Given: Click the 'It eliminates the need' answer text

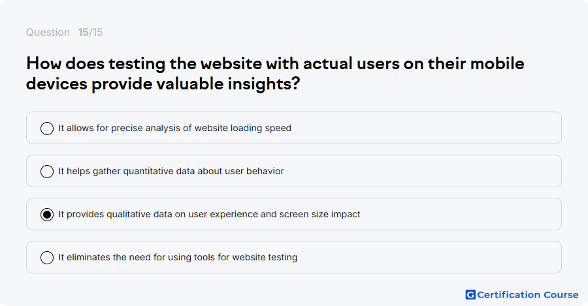Looking at the screenshot, I should click(105, 257).
